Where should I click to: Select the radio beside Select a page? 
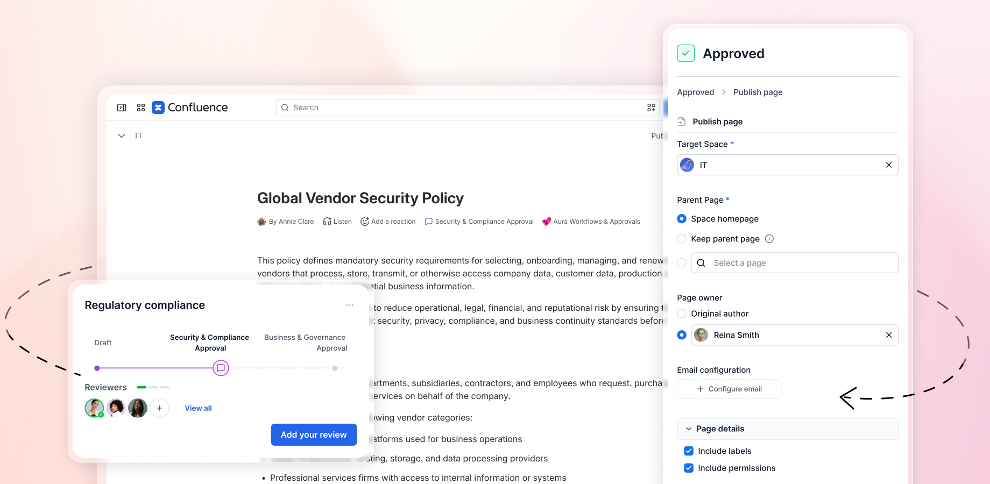coord(682,263)
